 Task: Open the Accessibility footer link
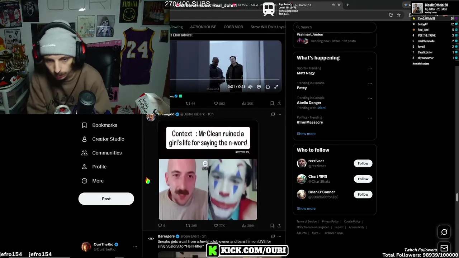click(x=356, y=227)
